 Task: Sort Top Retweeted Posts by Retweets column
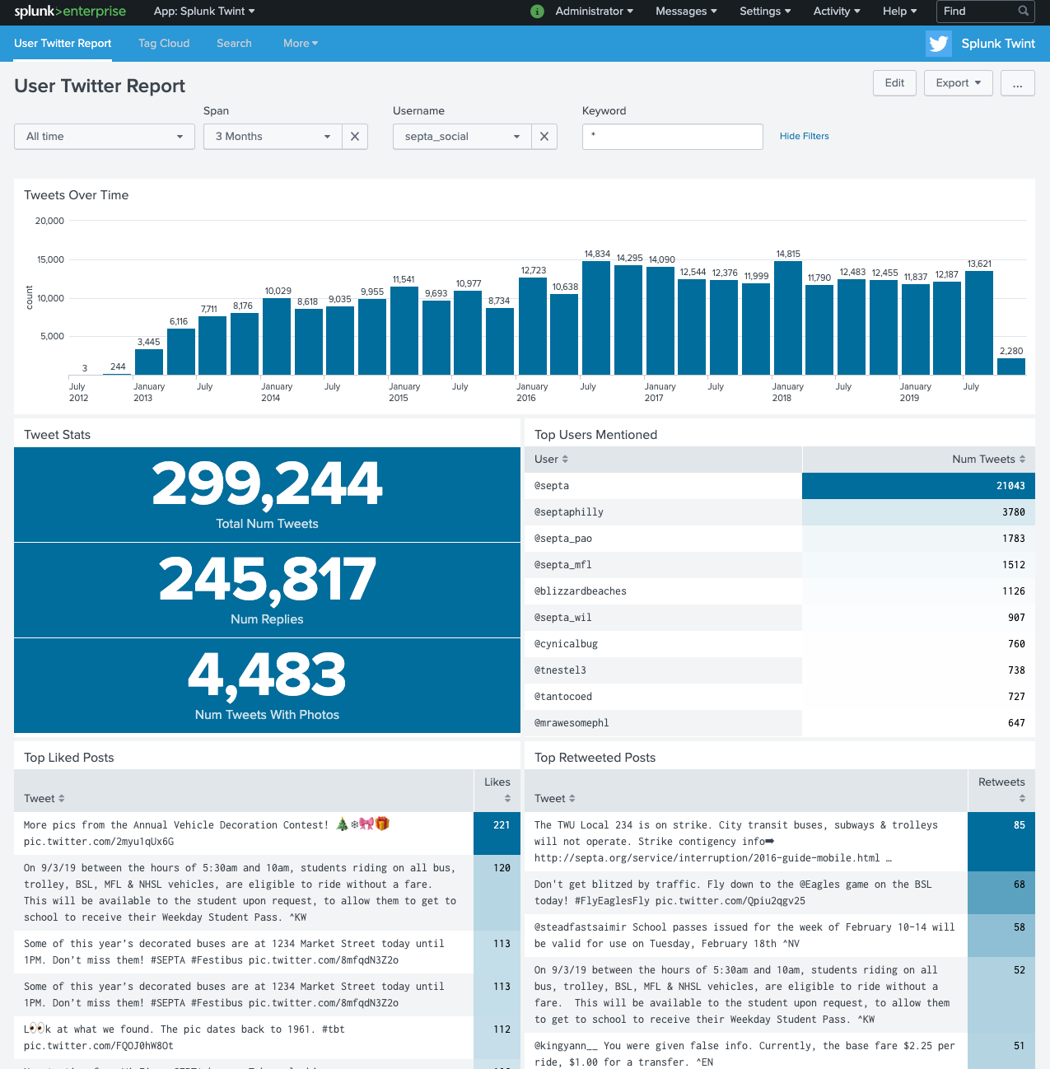coord(1001,791)
